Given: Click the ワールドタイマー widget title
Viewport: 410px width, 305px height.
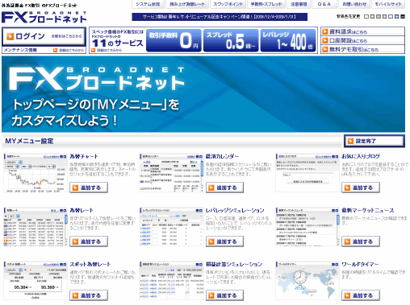Looking at the screenshot, I should click(360, 264).
